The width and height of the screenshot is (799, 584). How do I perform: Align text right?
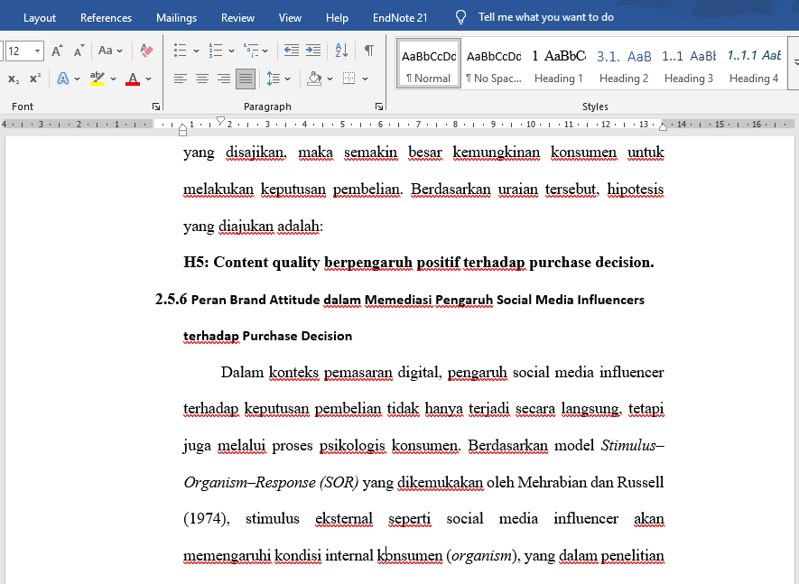224,79
